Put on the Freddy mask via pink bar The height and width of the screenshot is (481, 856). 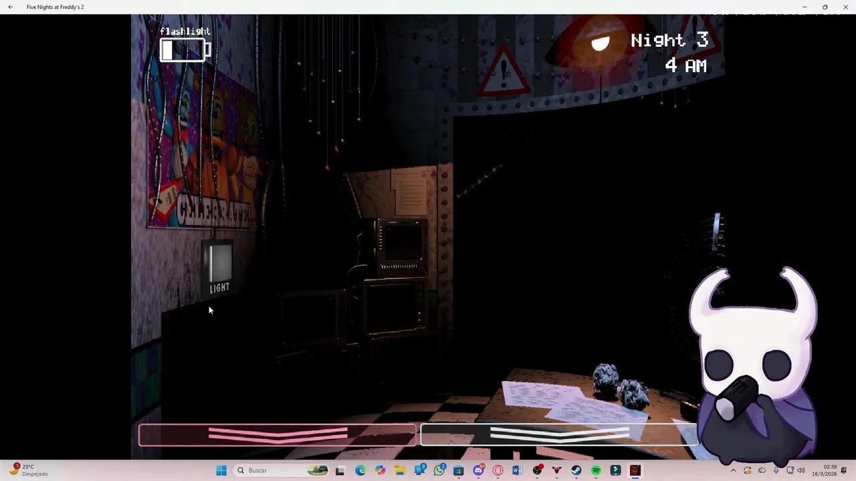click(x=278, y=435)
